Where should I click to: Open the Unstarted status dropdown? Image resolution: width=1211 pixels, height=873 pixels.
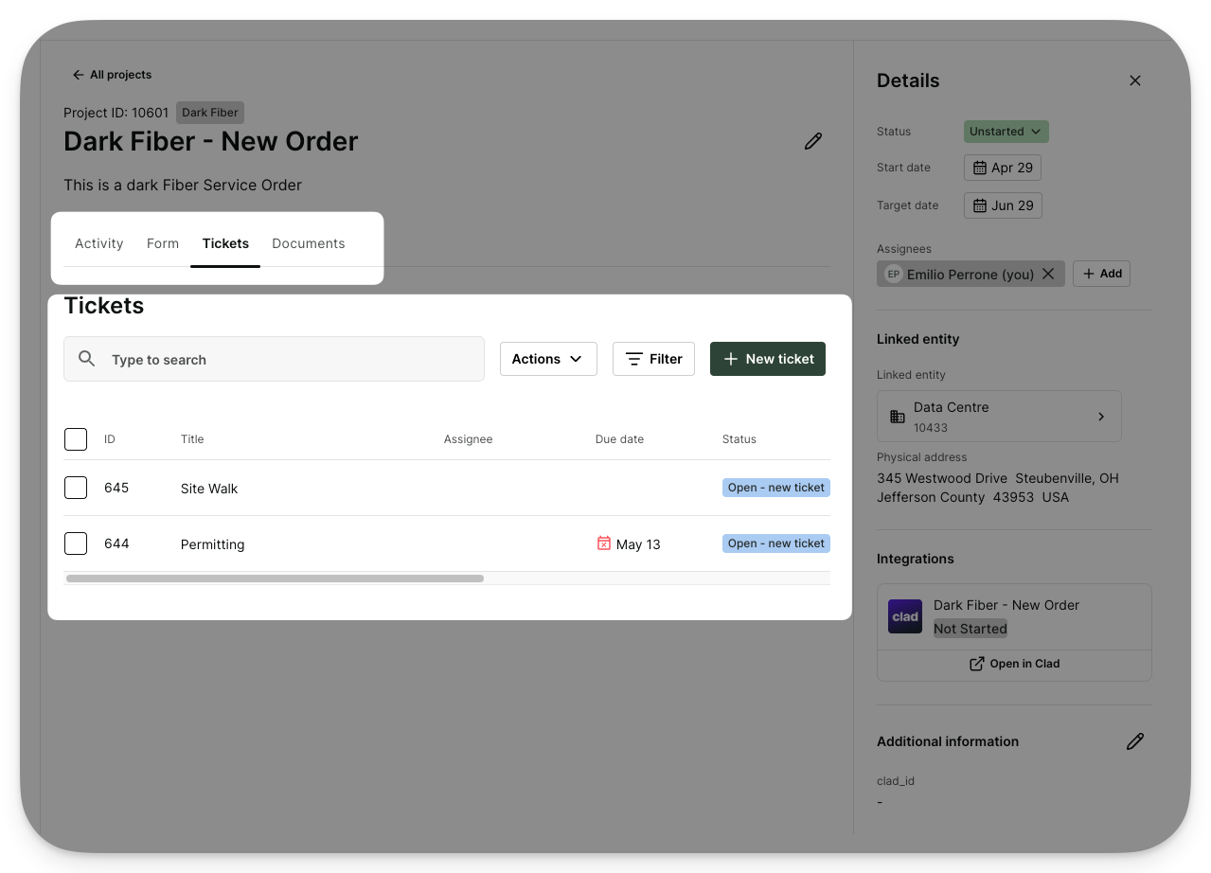[x=1006, y=132]
